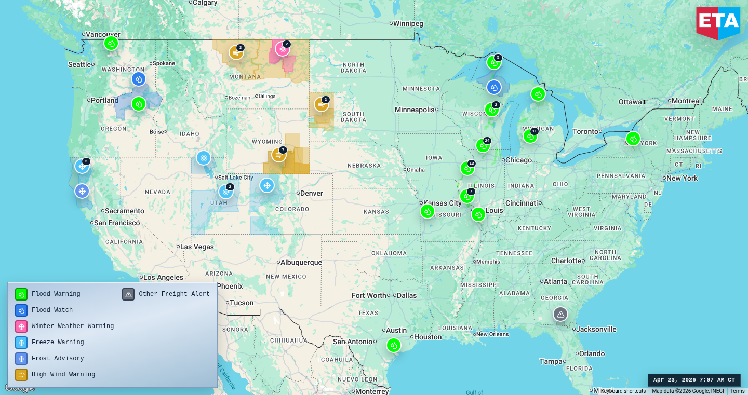The width and height of the screenshot is (748, 395).
Task: Click the ETA logo in the top-right corner
Action: (x=718, y=22)
